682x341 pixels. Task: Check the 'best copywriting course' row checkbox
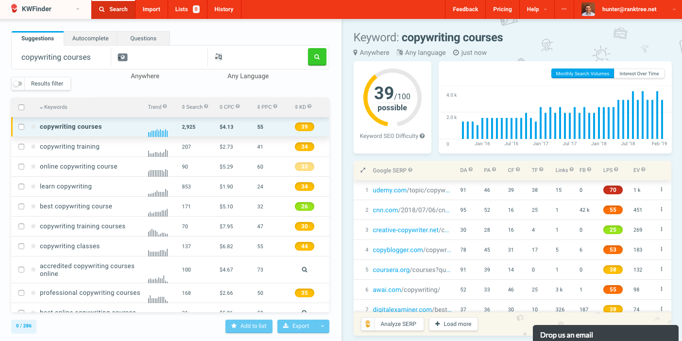[21, 206]
